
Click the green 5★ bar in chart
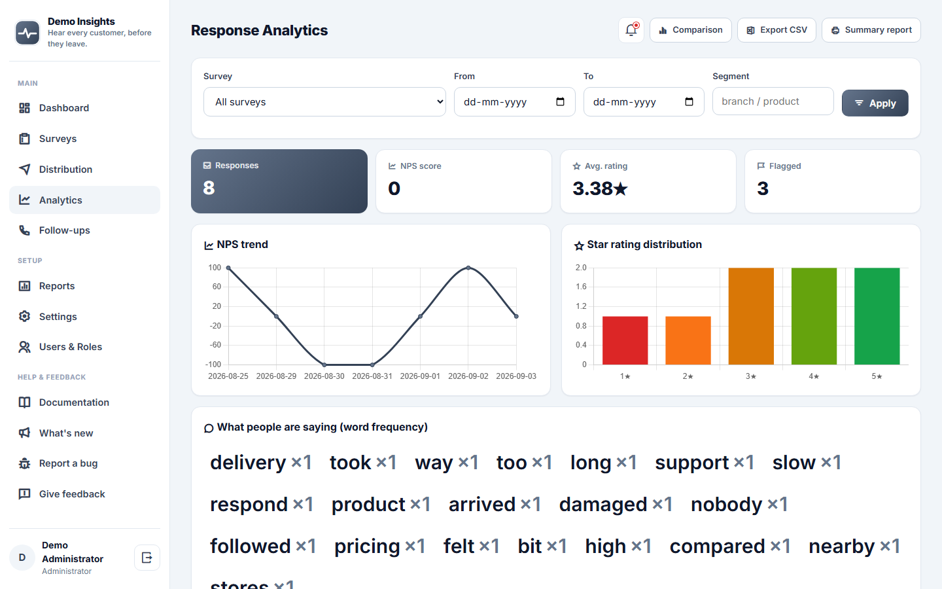(877, 316)
